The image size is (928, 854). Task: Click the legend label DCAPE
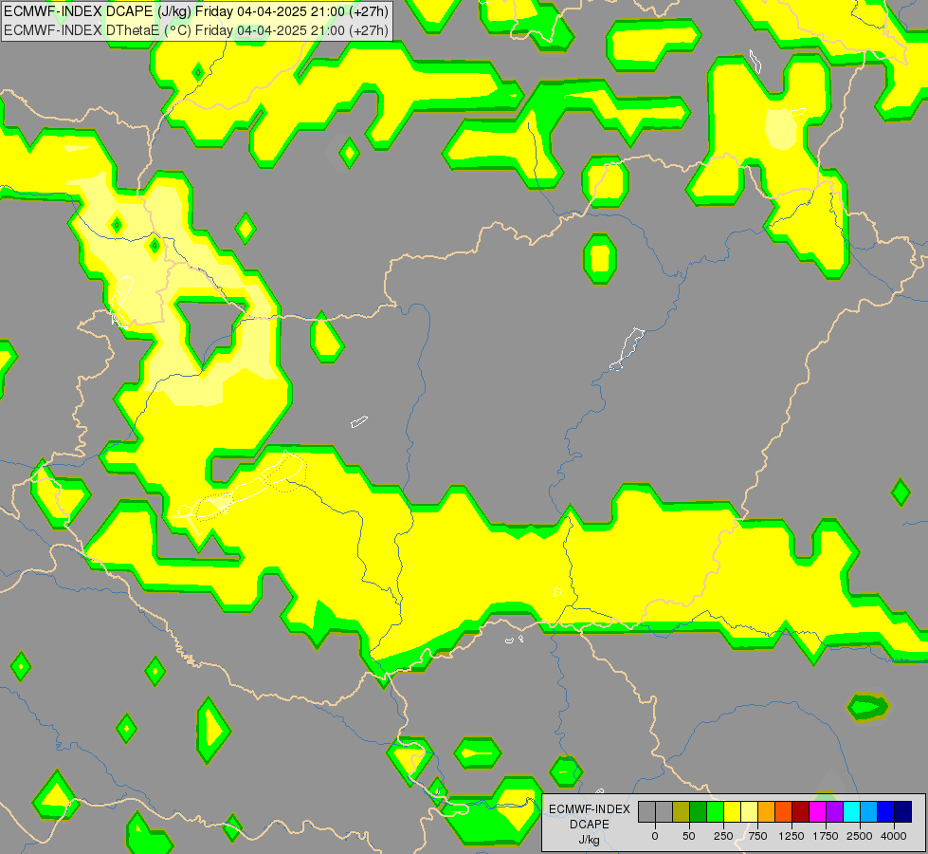coord(590,825)
